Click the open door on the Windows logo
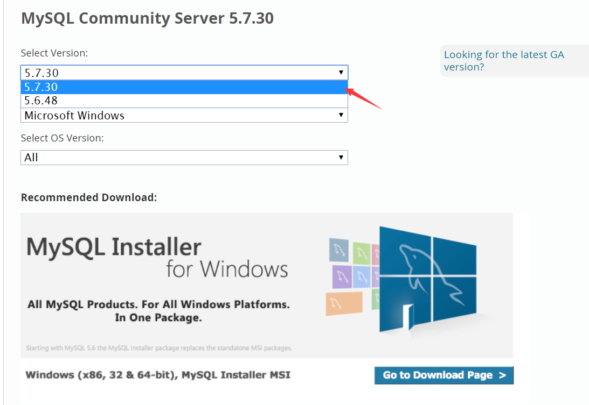This screenshot has height=405, width=589. (x=408, y=317)
